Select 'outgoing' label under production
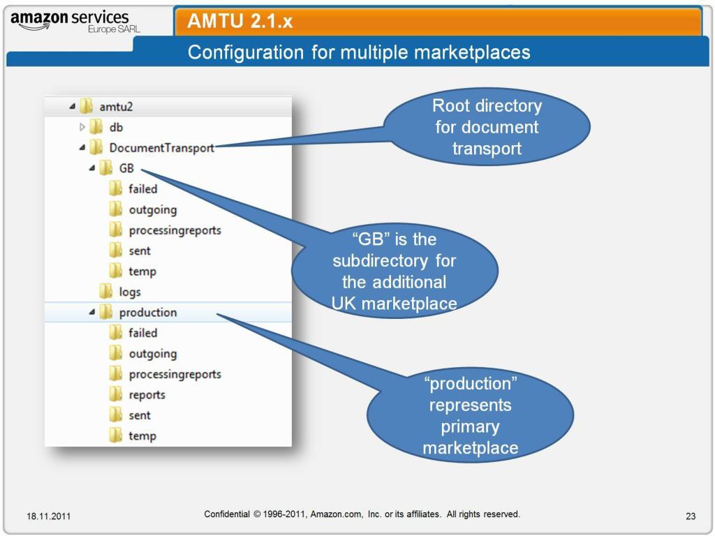 [153, 354]
